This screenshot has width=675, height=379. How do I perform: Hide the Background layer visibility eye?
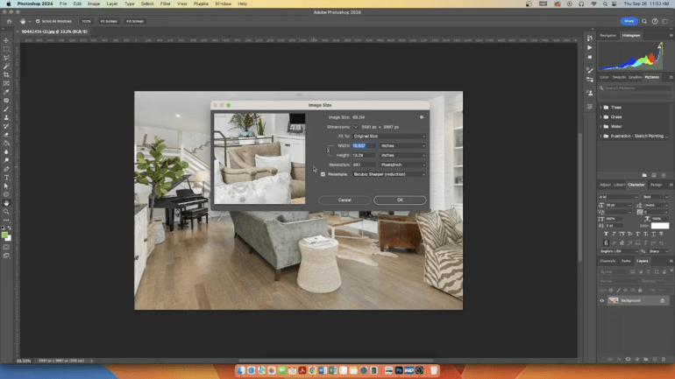tap(602, 300)
